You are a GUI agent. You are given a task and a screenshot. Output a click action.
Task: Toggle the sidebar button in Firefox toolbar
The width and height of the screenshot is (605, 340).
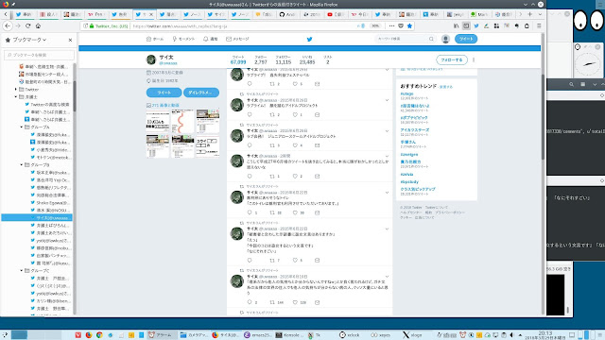(x=466, y=25)
